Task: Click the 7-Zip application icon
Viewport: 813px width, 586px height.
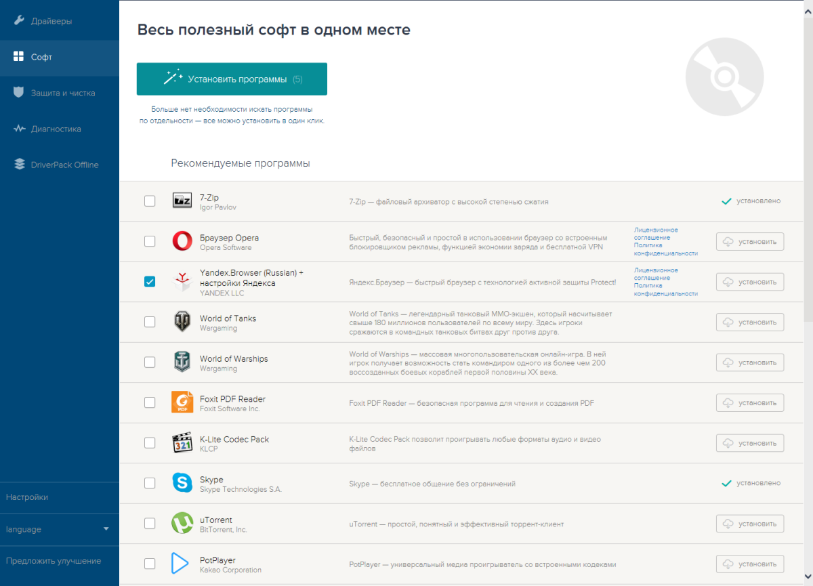Action: click(182, 201)
